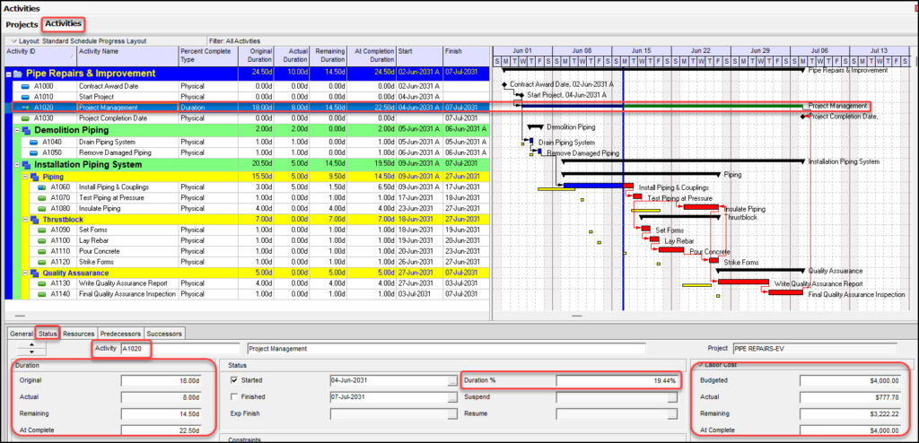Open the Resources details tab

[x=79, y=334]
